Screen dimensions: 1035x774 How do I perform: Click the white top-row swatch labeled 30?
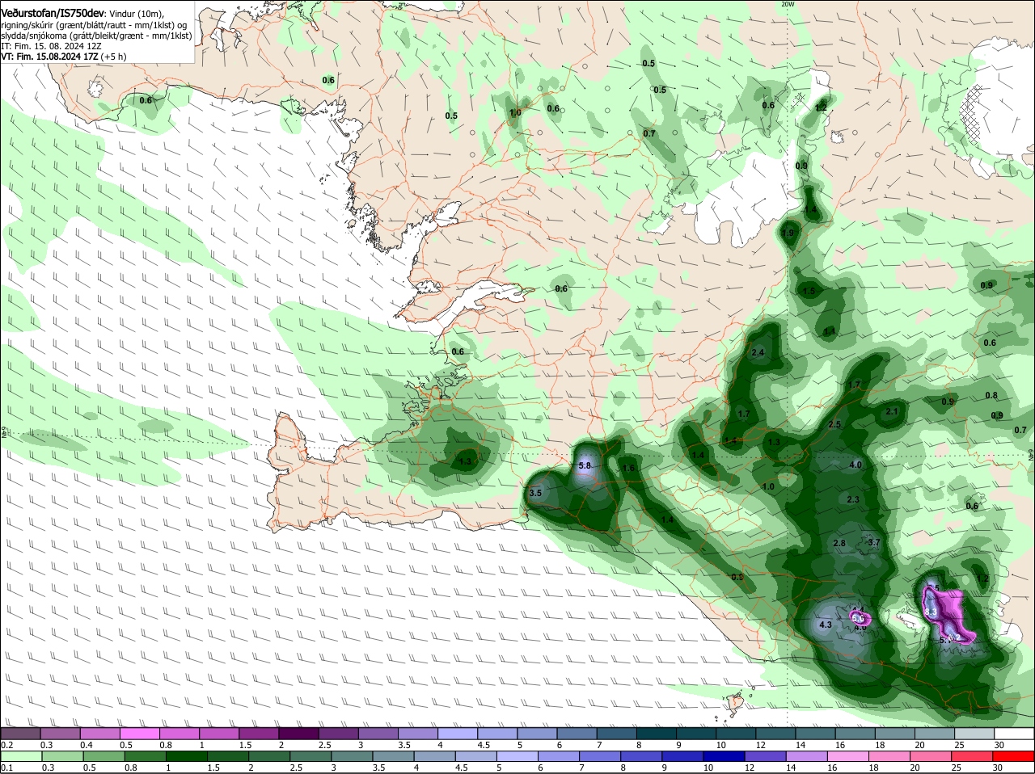pyautogui.click(x=1015, y=734)
